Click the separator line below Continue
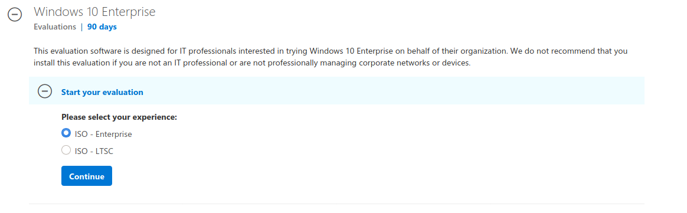The image size is (687, 213). (336, 204)
